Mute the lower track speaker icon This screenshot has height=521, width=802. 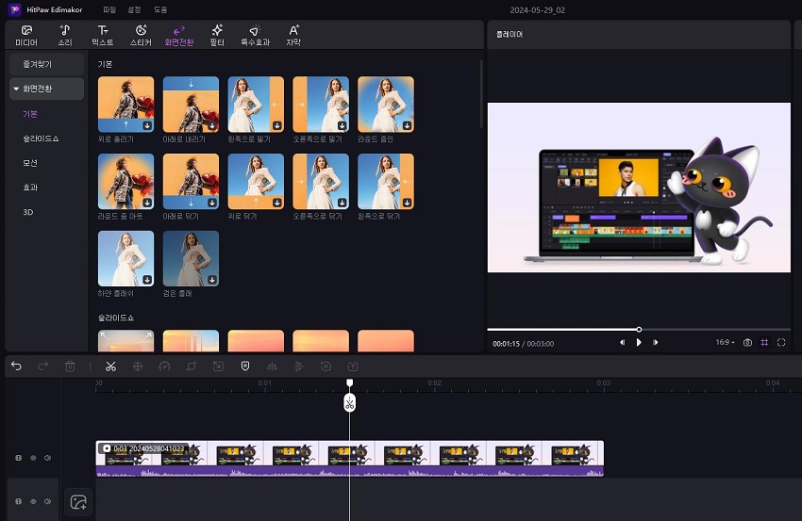point(47,501)
